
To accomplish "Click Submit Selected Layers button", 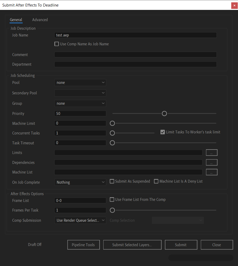I will (132, 245).
